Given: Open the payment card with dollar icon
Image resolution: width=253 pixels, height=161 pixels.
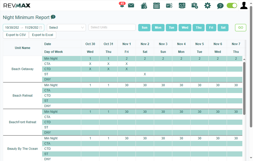Looking at the screenshot, I should click(x=169, y=6).
